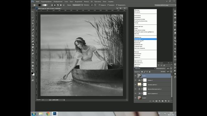Click the delete layer trash icon

click(x=169, y=101)
